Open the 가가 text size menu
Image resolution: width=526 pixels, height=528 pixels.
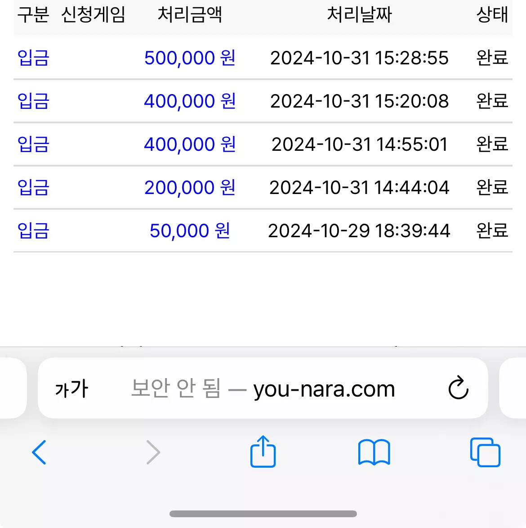[x=71, y=388]
